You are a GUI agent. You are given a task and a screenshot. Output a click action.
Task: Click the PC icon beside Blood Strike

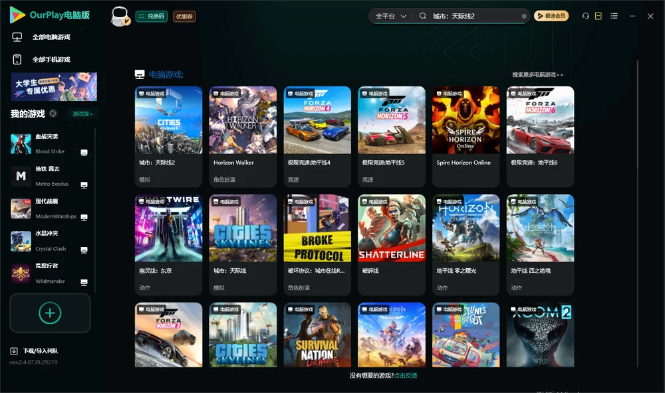[84, 153]
